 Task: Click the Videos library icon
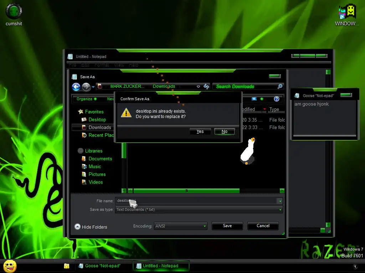pyautogui.click(x=84, y=182)
